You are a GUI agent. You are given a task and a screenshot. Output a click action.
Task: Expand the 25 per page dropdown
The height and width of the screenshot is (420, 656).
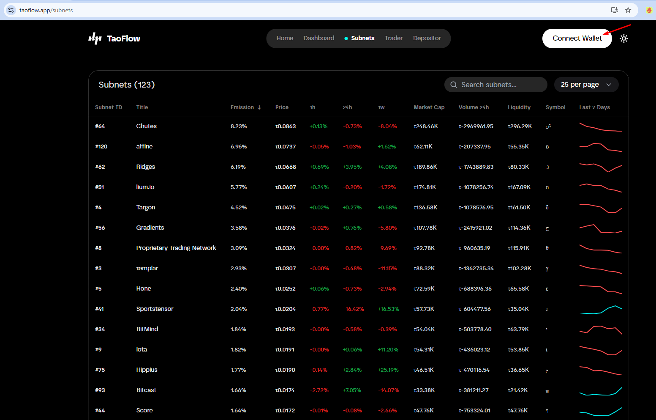tap(586, 85)
